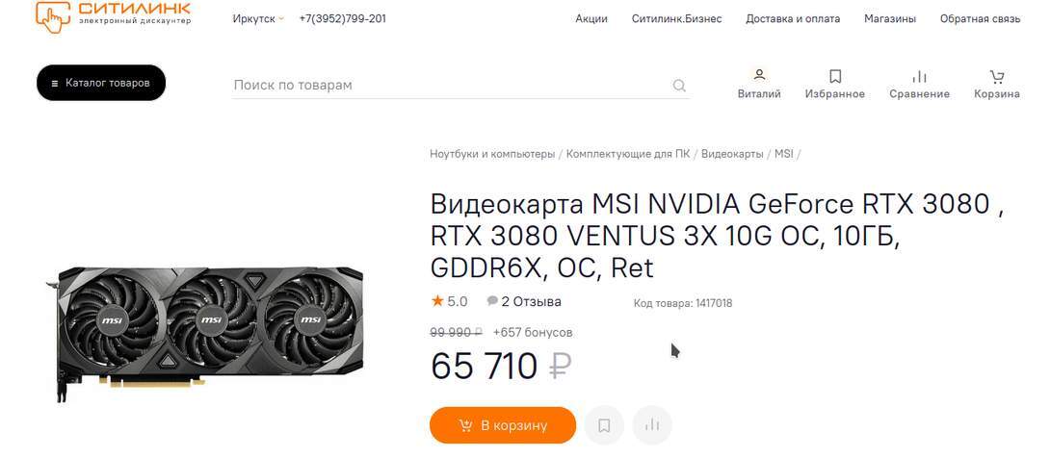Toggle favorite bookmark next to В корзину
This screenshot has width=1050, height=458.
[604, 425]
